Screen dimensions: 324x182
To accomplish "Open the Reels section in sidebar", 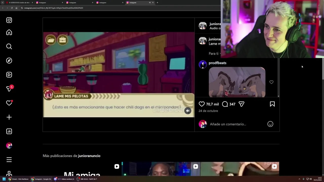I will 9,75.
